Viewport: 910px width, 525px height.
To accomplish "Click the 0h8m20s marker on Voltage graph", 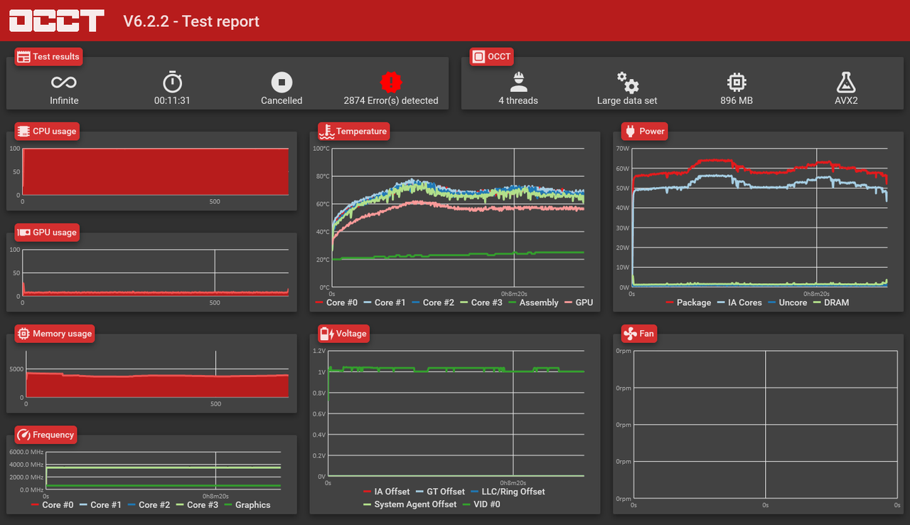I will 514,482.
